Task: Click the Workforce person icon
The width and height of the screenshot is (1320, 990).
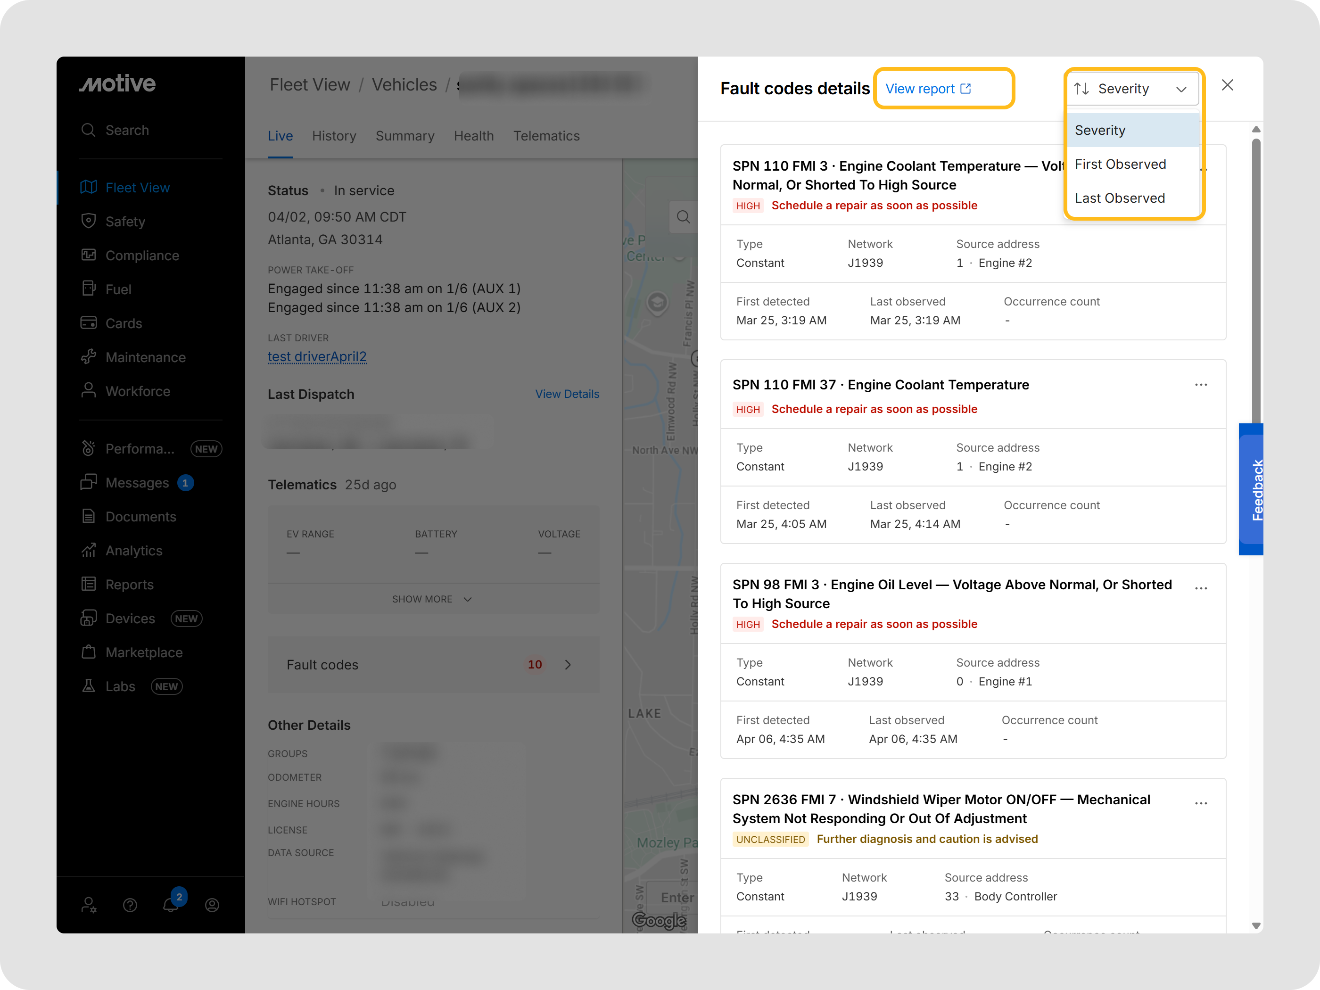Action: pos(88,390)
